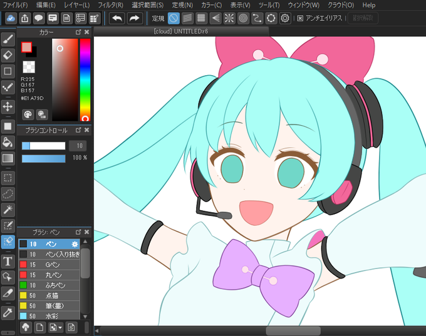Click brush list scroll down arrow

click(85, 317)
